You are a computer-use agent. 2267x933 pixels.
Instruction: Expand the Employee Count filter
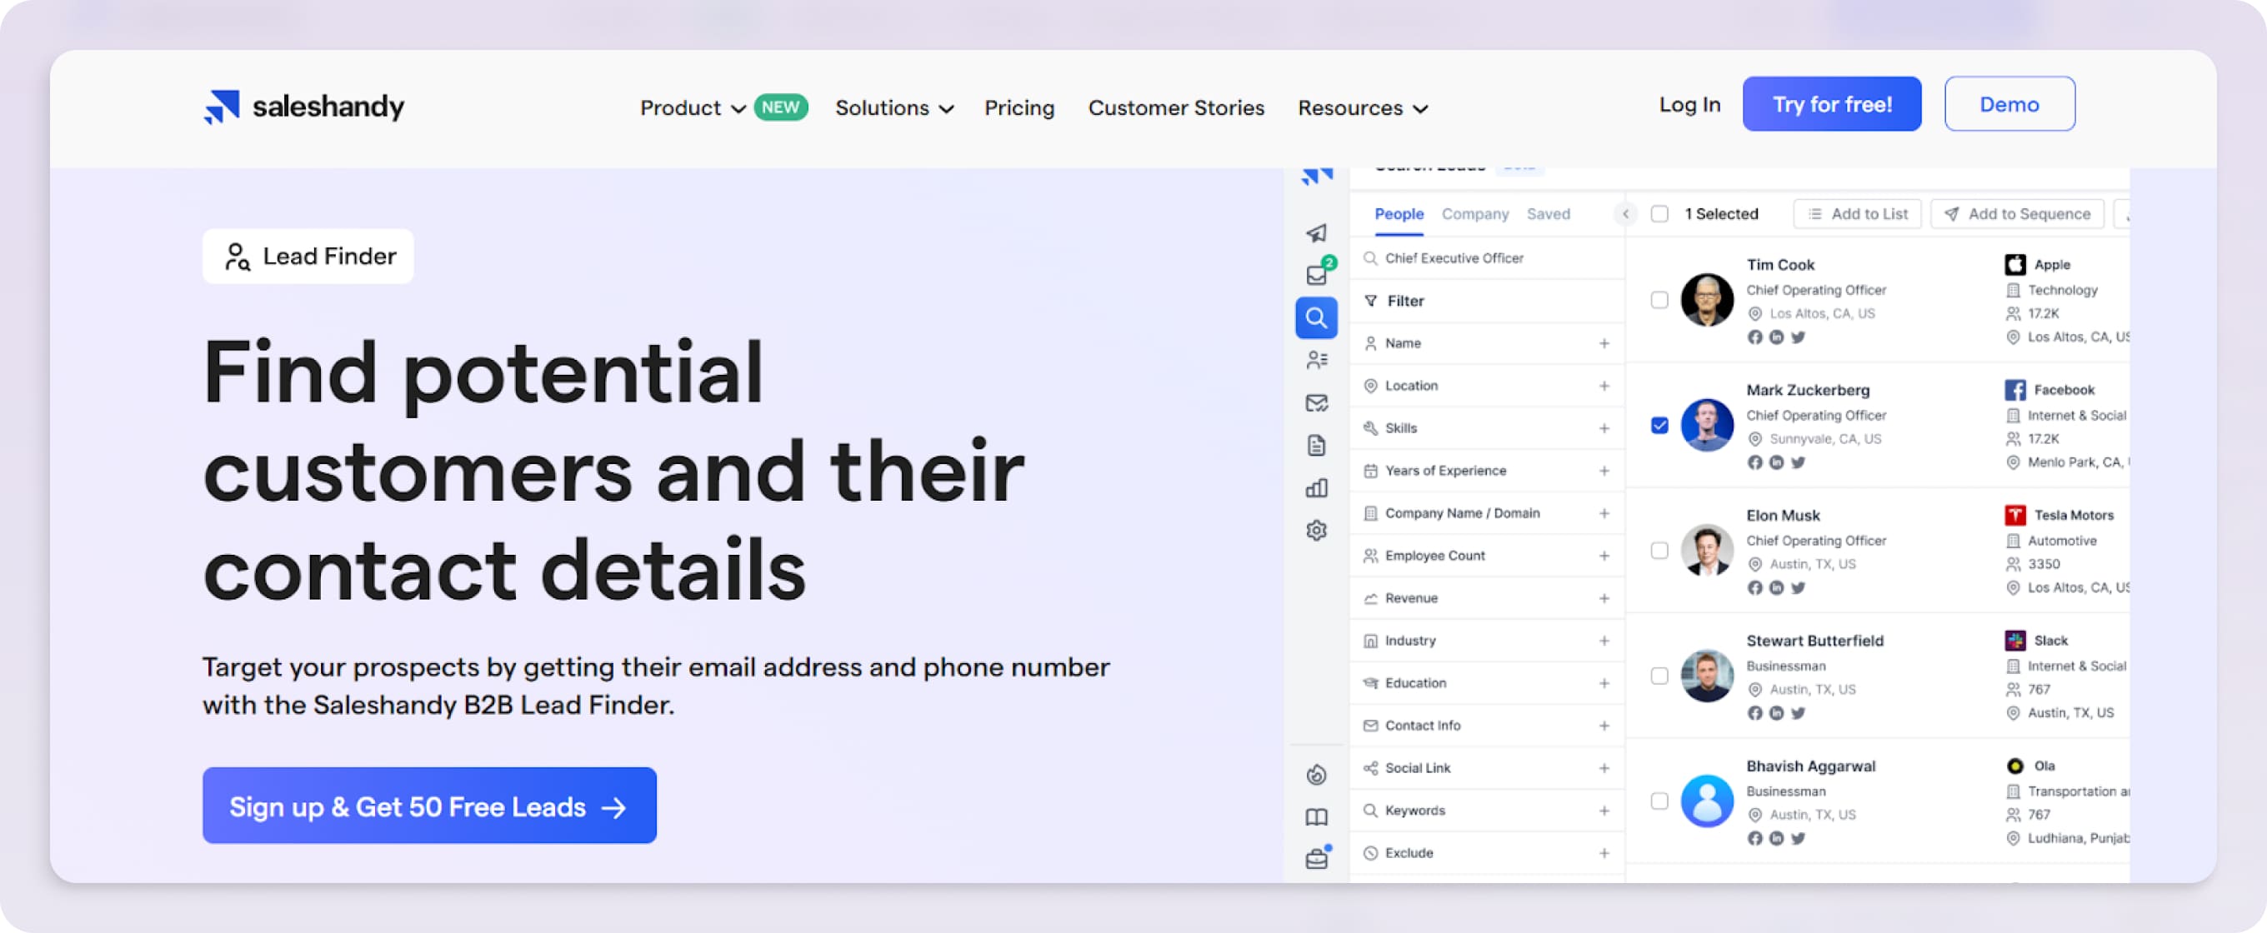pos(1606,555)
